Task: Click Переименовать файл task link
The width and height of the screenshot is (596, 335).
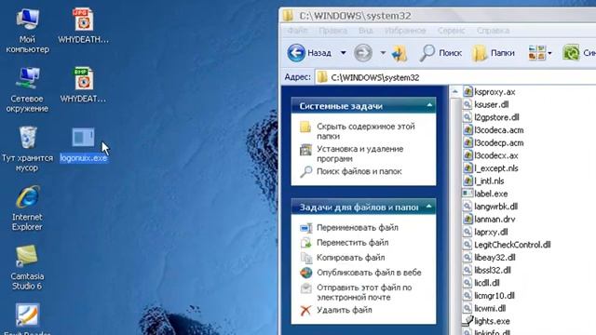Action: (x=358, y=227)
